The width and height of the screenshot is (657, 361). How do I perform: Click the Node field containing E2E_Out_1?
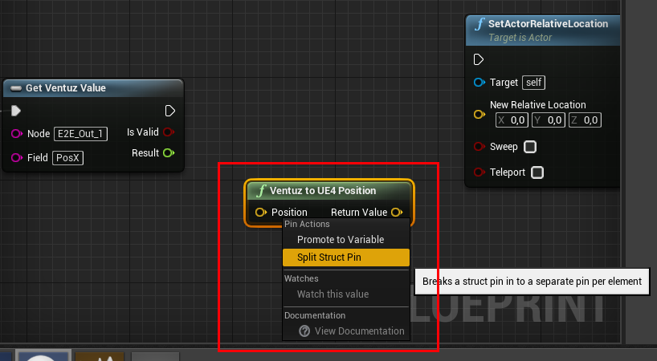[80, 134]
